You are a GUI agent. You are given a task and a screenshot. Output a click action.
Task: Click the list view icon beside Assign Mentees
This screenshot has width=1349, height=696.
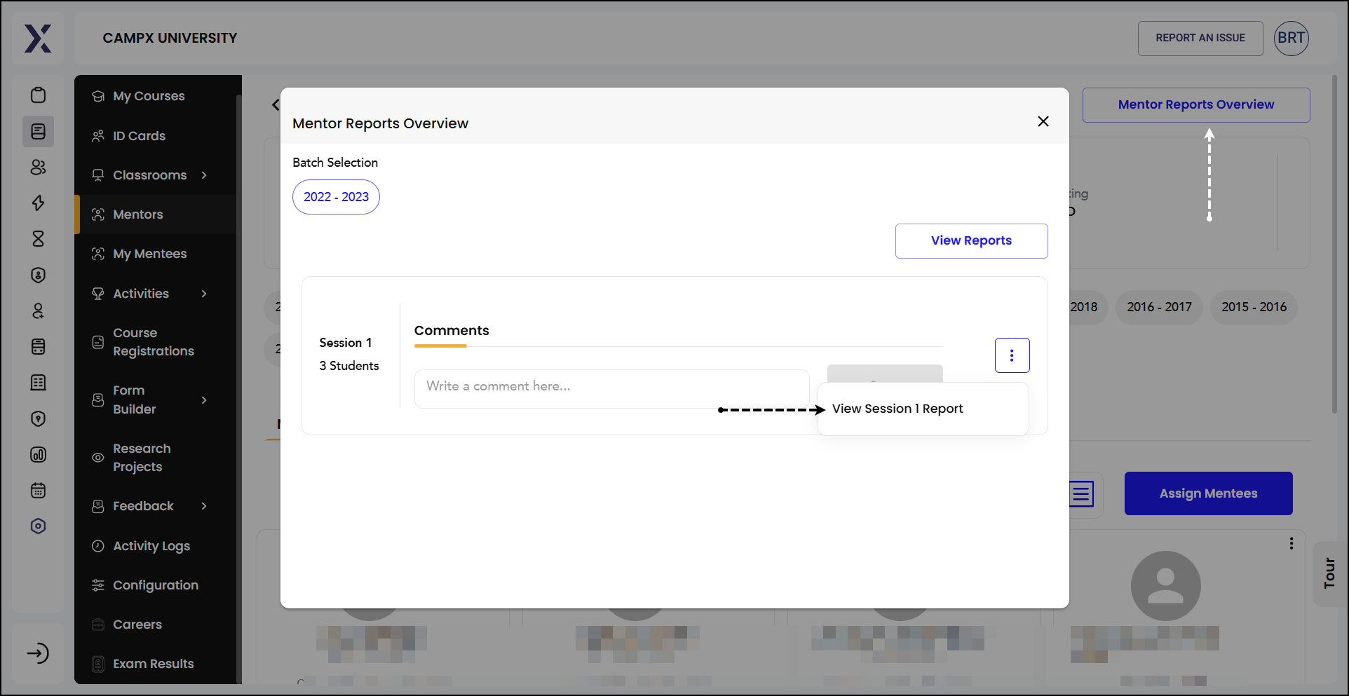(x=1081, y=493)
